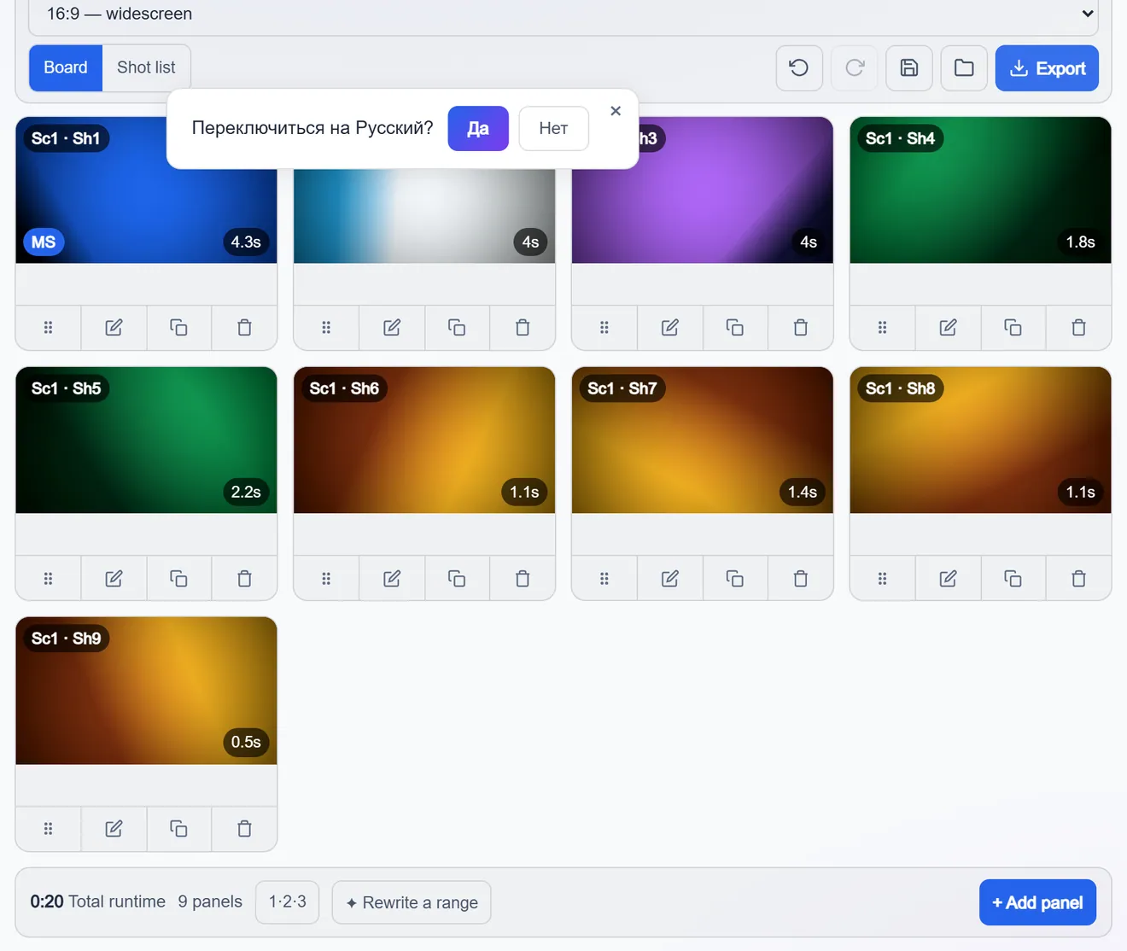Save the storyboard with the floppy icon
The width and height of the screenshot is (1127, 951).
point(909,68)
